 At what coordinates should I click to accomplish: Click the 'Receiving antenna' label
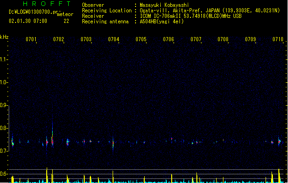(x=105, y=22)
